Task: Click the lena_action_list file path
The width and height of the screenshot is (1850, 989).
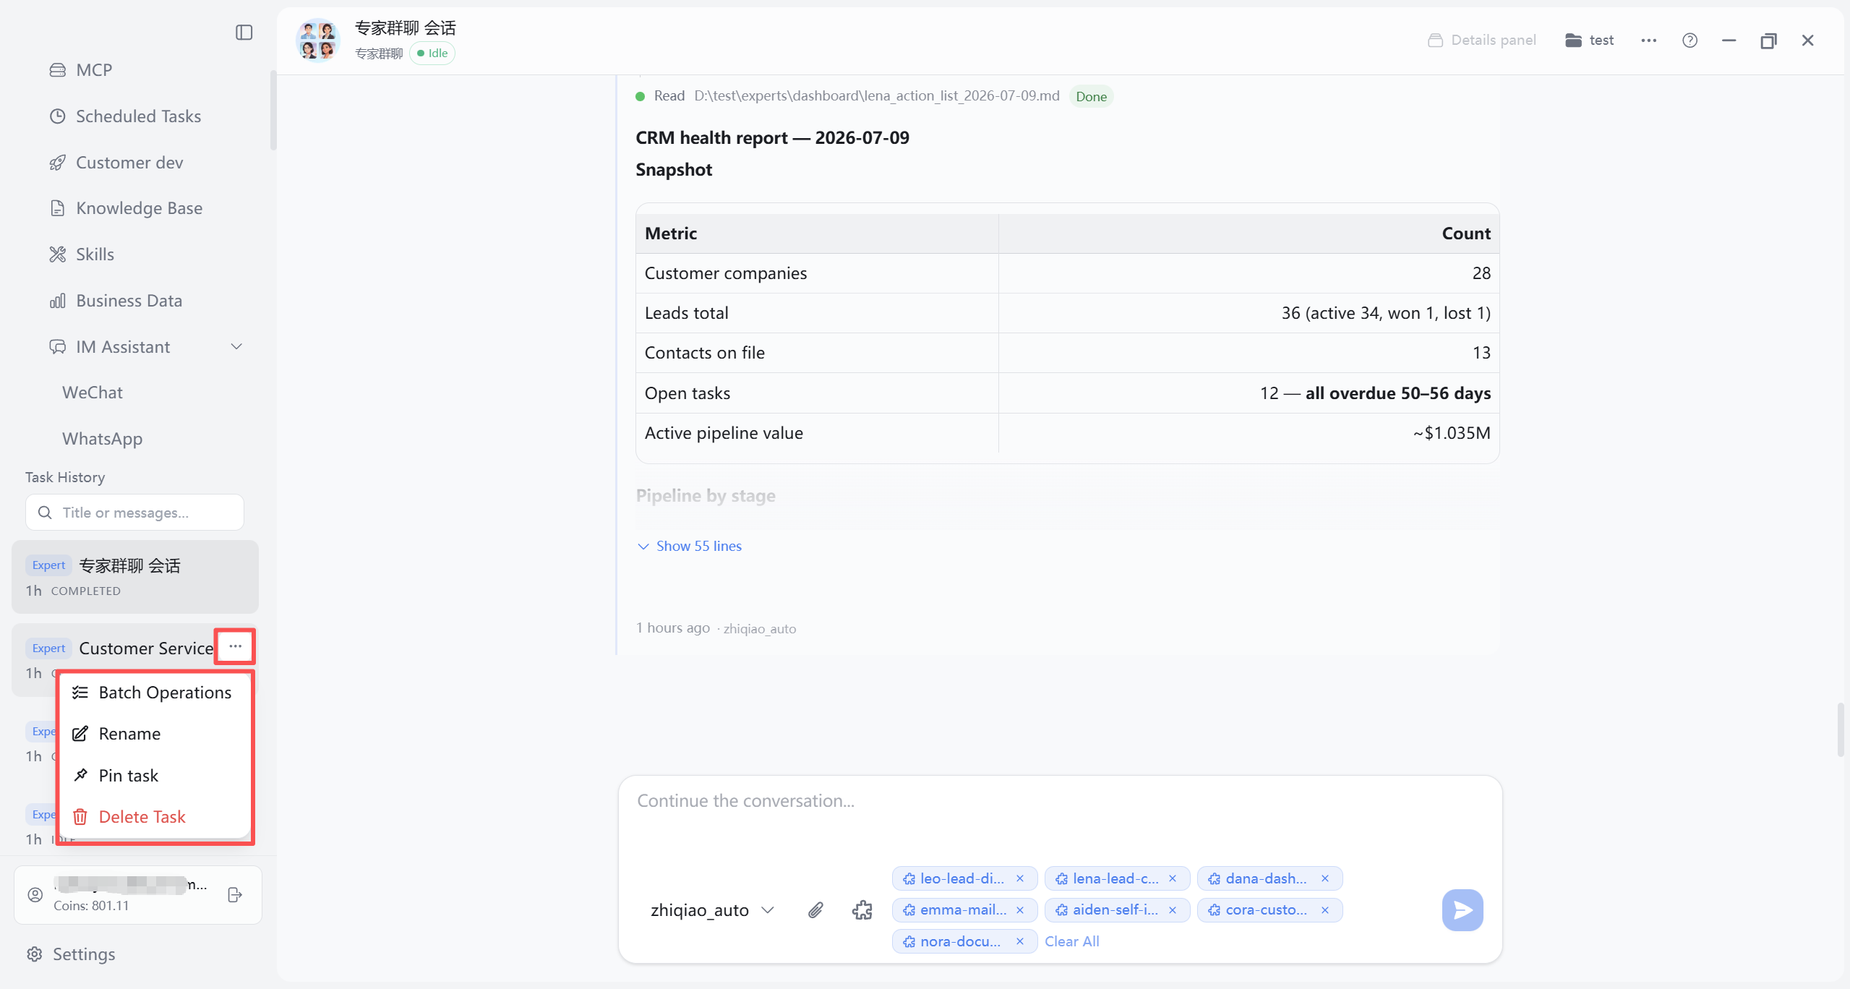Action: pos(877,96)
